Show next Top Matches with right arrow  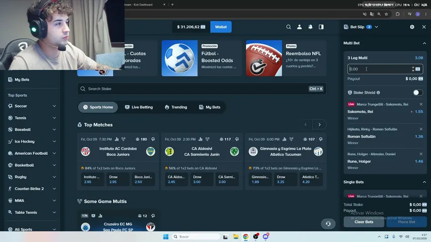[x=319, y=125]
